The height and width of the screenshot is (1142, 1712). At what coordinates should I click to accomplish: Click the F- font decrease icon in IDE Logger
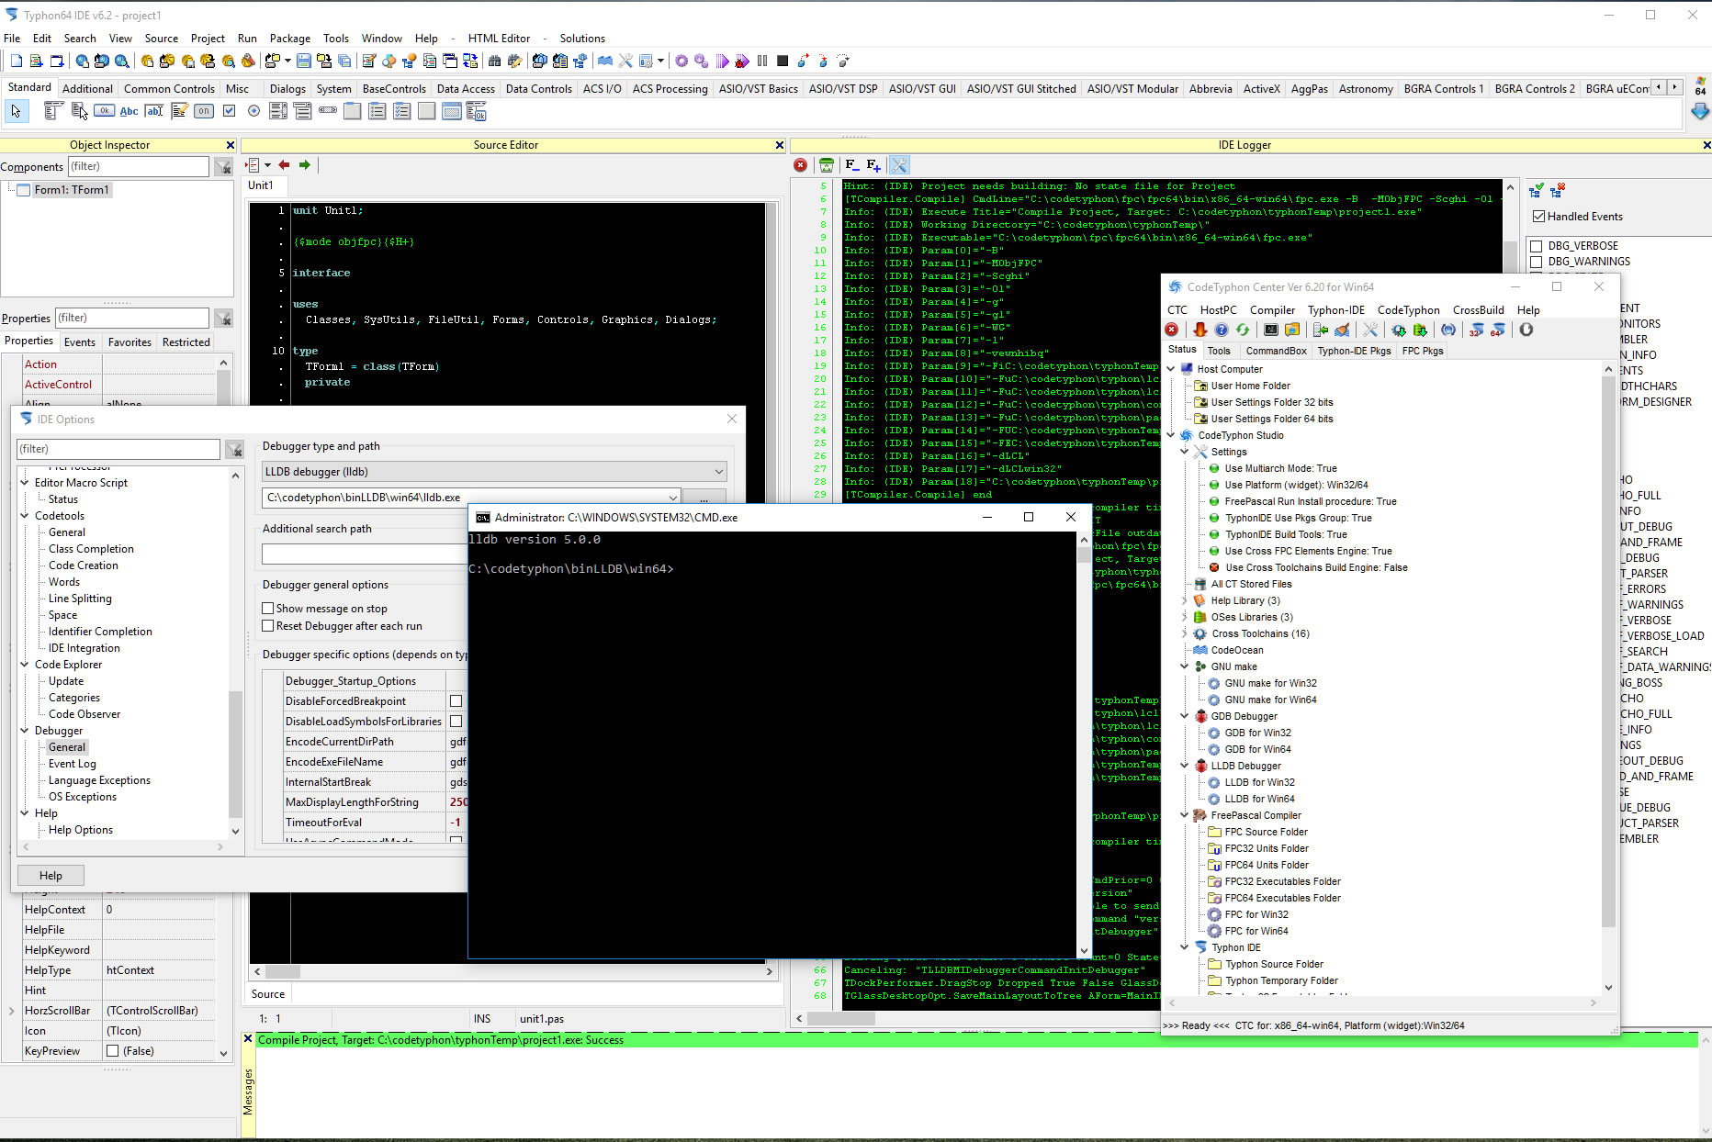tap(852, 165)
